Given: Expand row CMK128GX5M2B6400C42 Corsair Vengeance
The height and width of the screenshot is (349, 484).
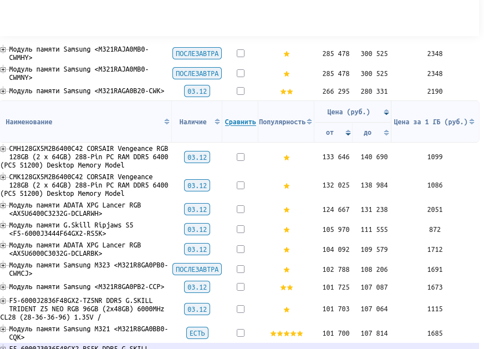Looking at the screenshot, I should 3,177.
